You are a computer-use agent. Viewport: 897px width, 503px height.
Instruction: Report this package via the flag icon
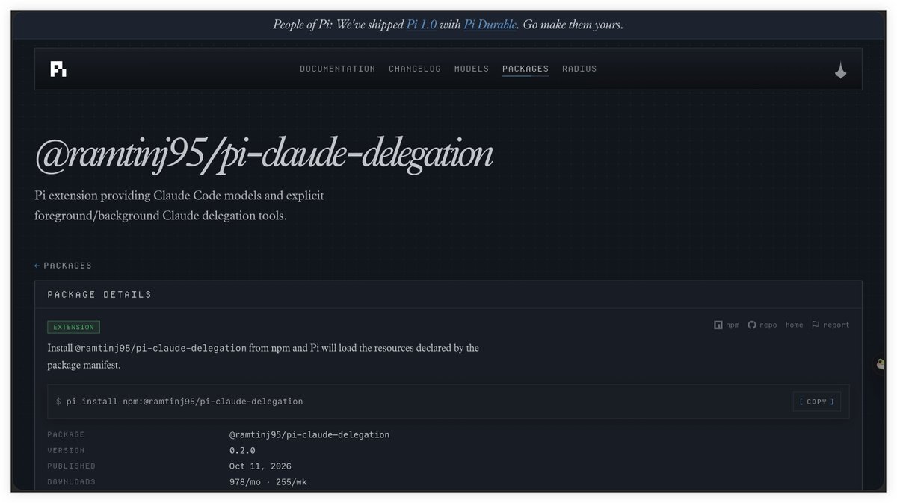tap(830, 325)
